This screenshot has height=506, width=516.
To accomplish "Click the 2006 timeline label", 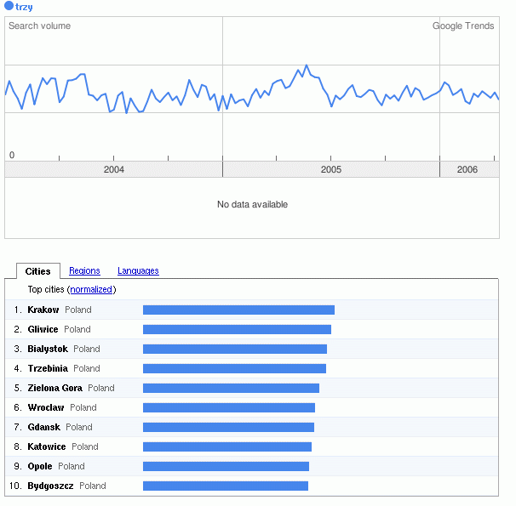I will click(x=467, y=170).
